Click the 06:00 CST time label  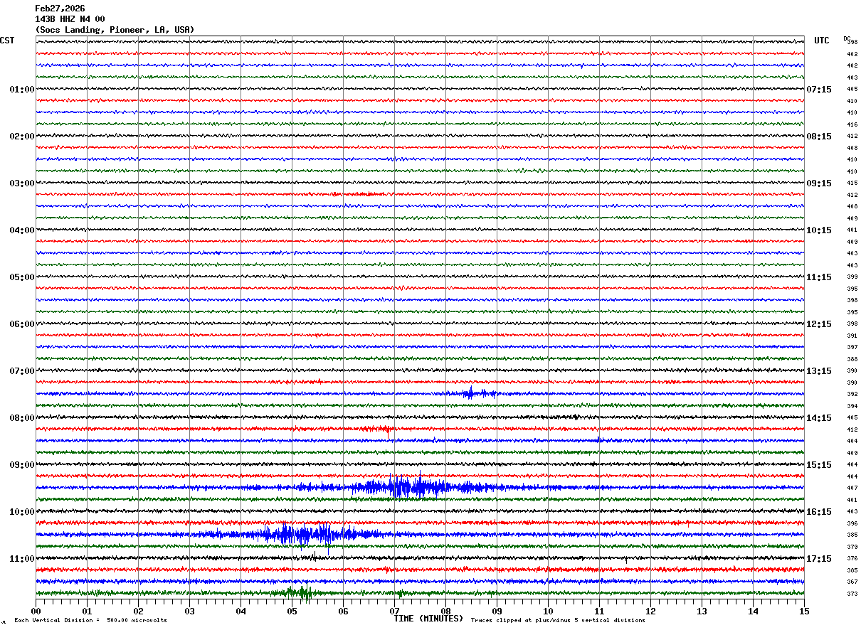click(x=21, y=324)
